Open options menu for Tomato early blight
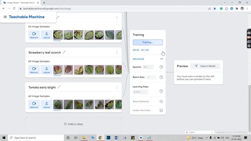Viewport: 251px width, 141px height. (117, 87)
